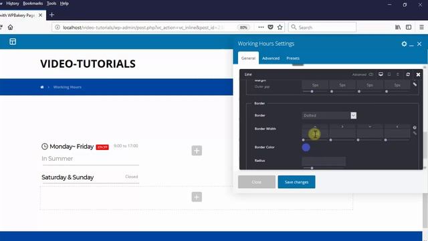The width and height of the screenshot is (428, 241).
Task: Open the History menu
Action: click(x=13, y=3)
